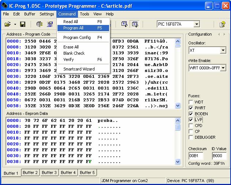Open the PIC 16F877A device dropdown

tap(197, 24)
